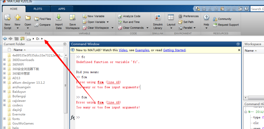
Task: Click the up one level folder icon
Action: click(16, 39)
